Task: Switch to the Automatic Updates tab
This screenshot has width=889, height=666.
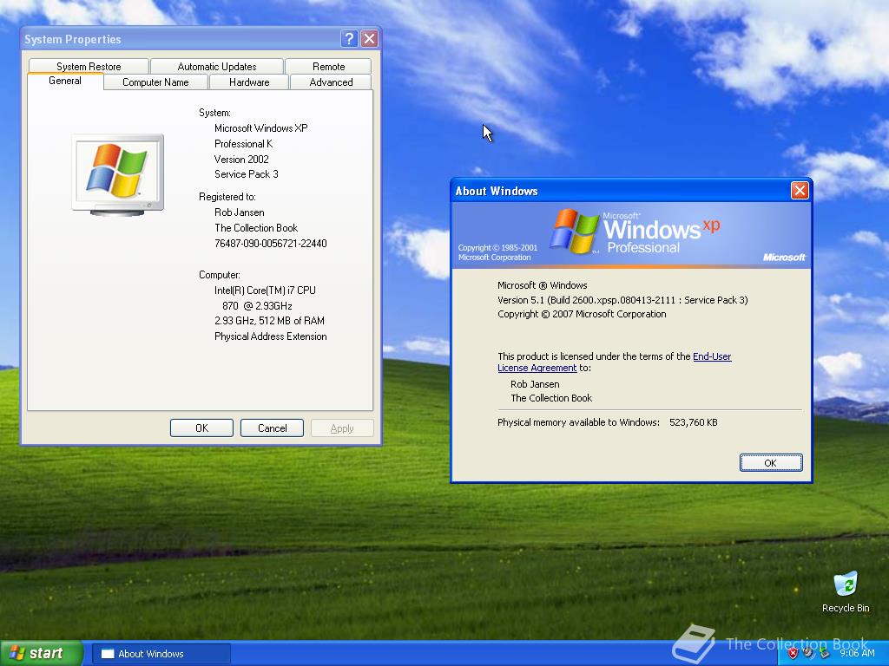Action: (x=216, y=66)
